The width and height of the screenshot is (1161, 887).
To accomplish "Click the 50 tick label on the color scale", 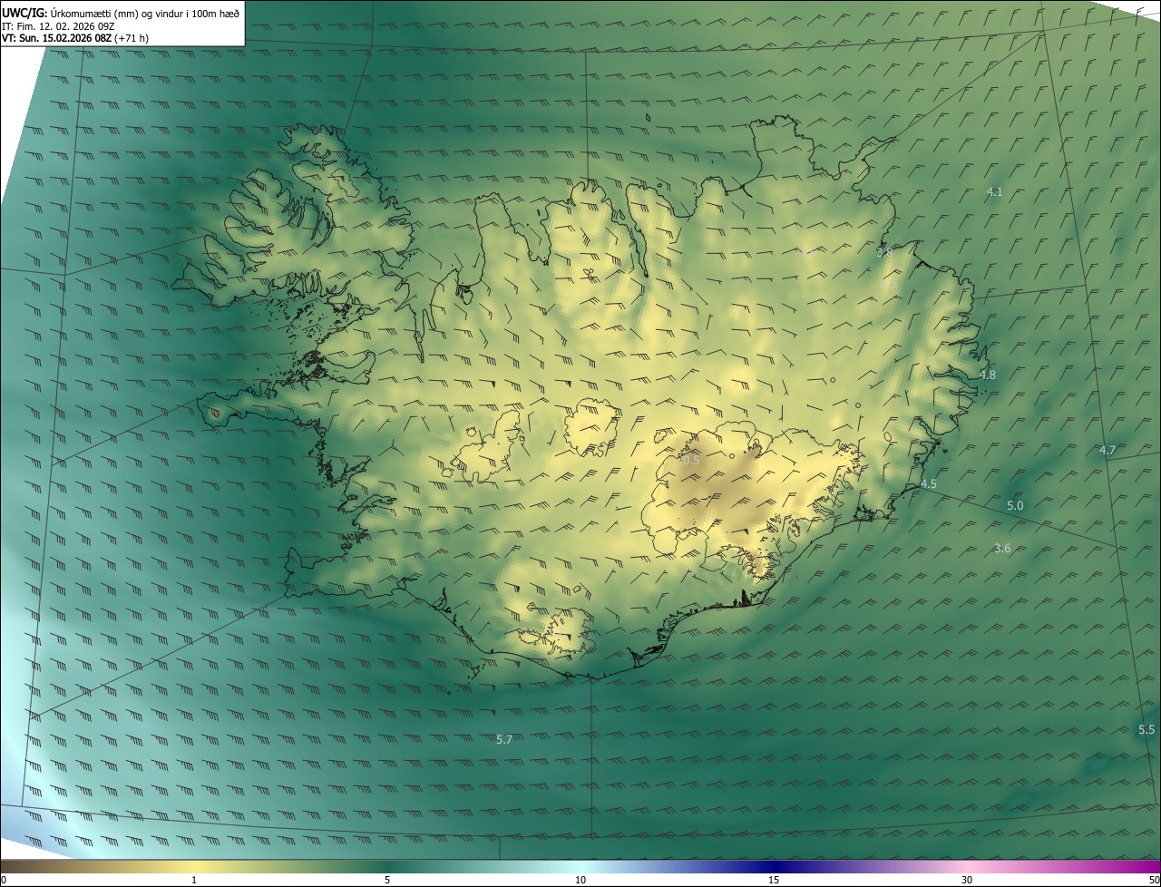I will (x=1154, y=880).
